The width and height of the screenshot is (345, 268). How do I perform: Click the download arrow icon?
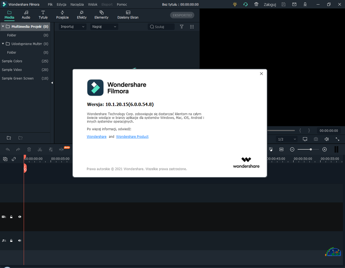click(x=305, y=4)
